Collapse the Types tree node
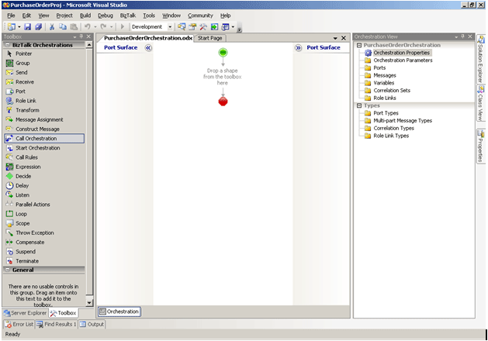 coord(359,105)
